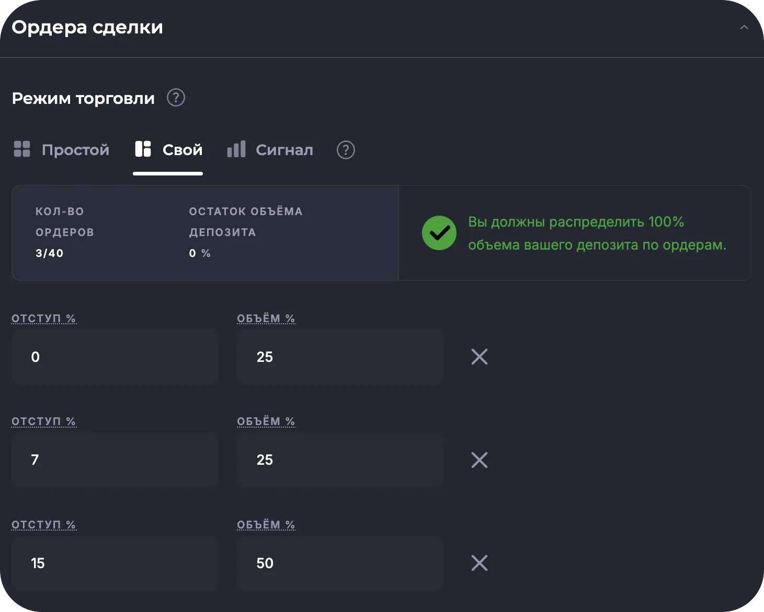Image resolution: width=764 pixels, height=612 pixels.
Task: Click the Свой layout icon
Action: click(143, 149)
